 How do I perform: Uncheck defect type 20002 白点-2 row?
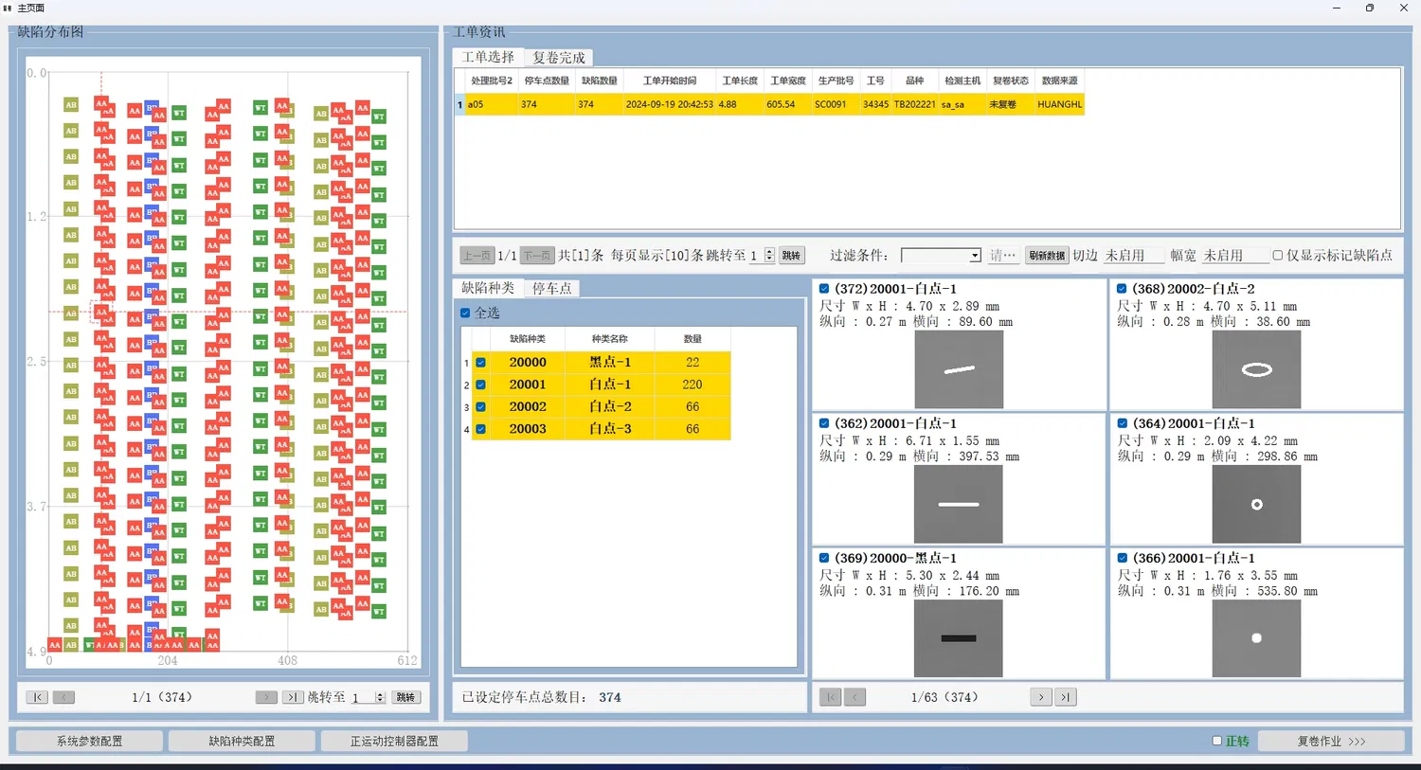click(x=481, y=407)
